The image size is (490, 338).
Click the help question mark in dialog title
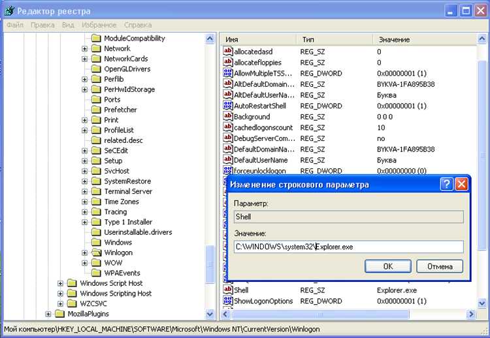click(446, 185)
